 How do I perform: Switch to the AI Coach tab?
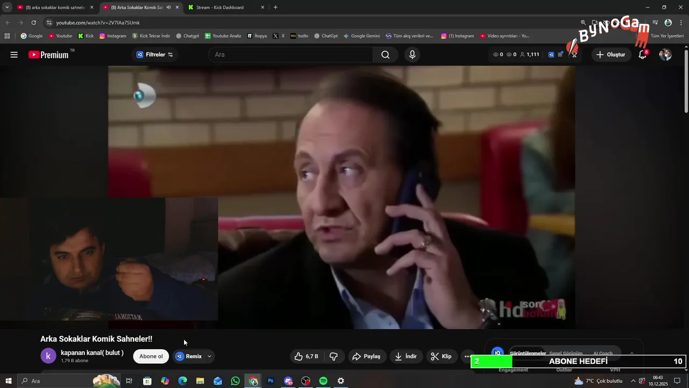[603, 354]
